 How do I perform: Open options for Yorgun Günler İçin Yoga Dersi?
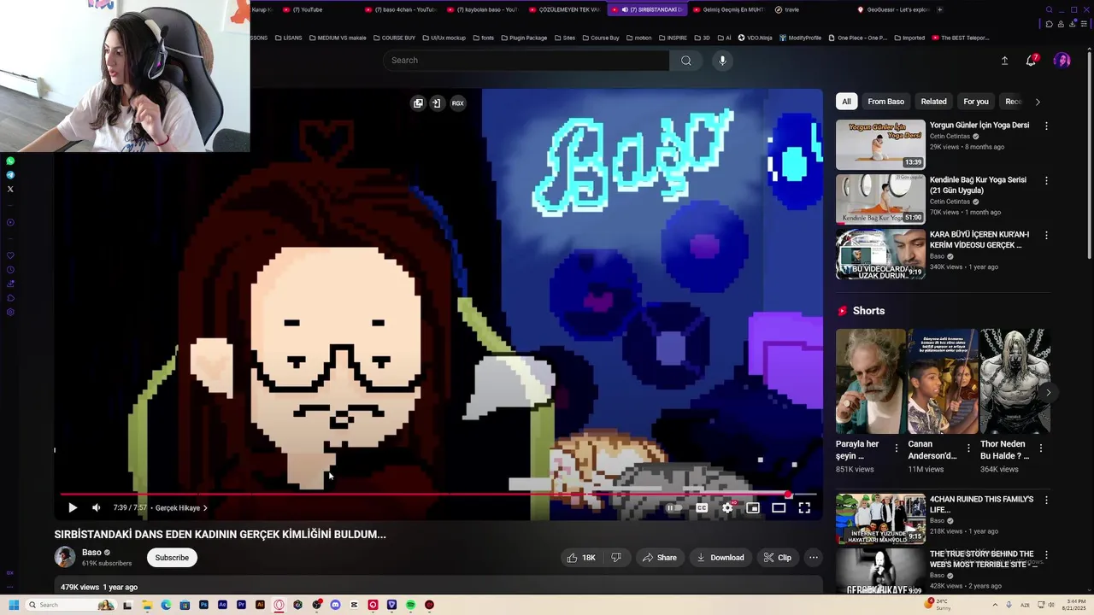tap(1046, 126)
